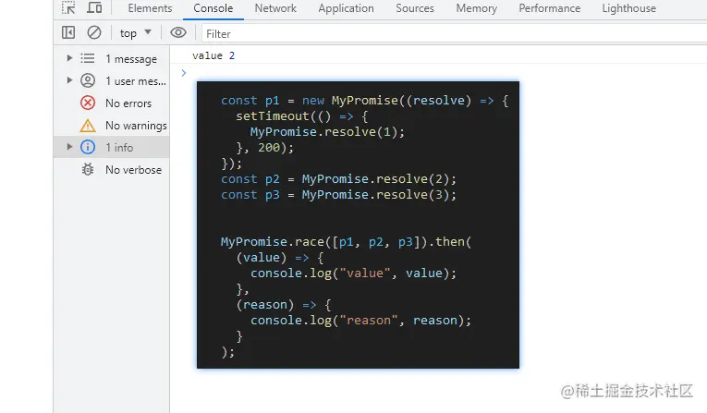Click the 'const p3 = MyPromise.resolve(3);' line
707x413 pixels.
tap(338, 195)
